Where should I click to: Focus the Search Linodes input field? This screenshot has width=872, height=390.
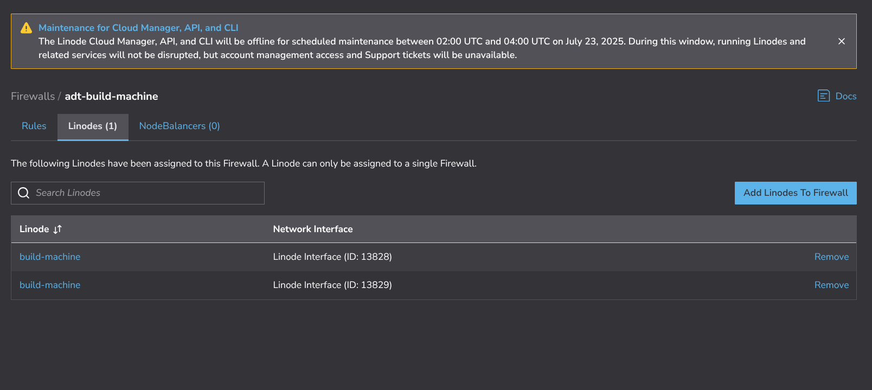[146, 193]
